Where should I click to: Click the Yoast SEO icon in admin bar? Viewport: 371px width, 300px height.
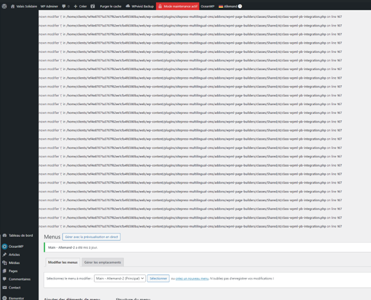coord(93,6)
